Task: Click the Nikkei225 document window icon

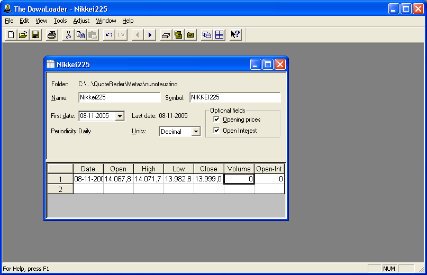Action: pyautogui.click(x=51, y=65)
